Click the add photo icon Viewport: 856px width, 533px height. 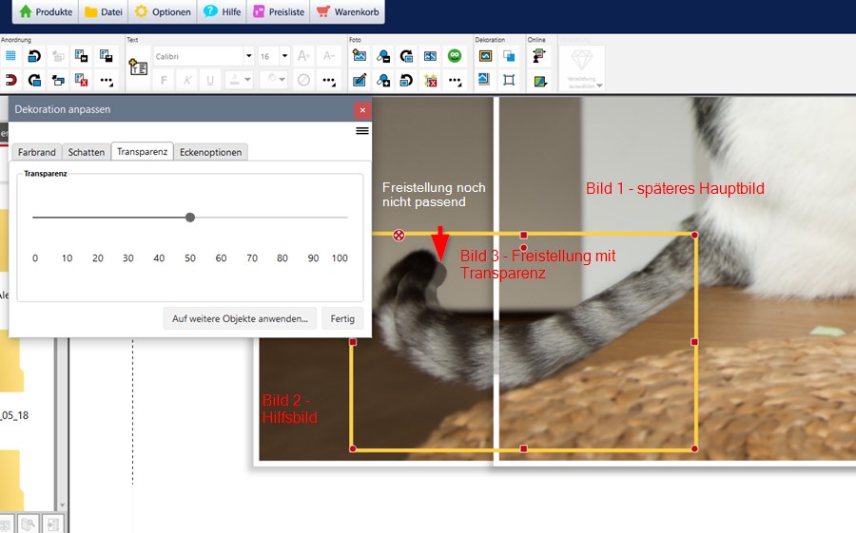click(x=360, y=56)
